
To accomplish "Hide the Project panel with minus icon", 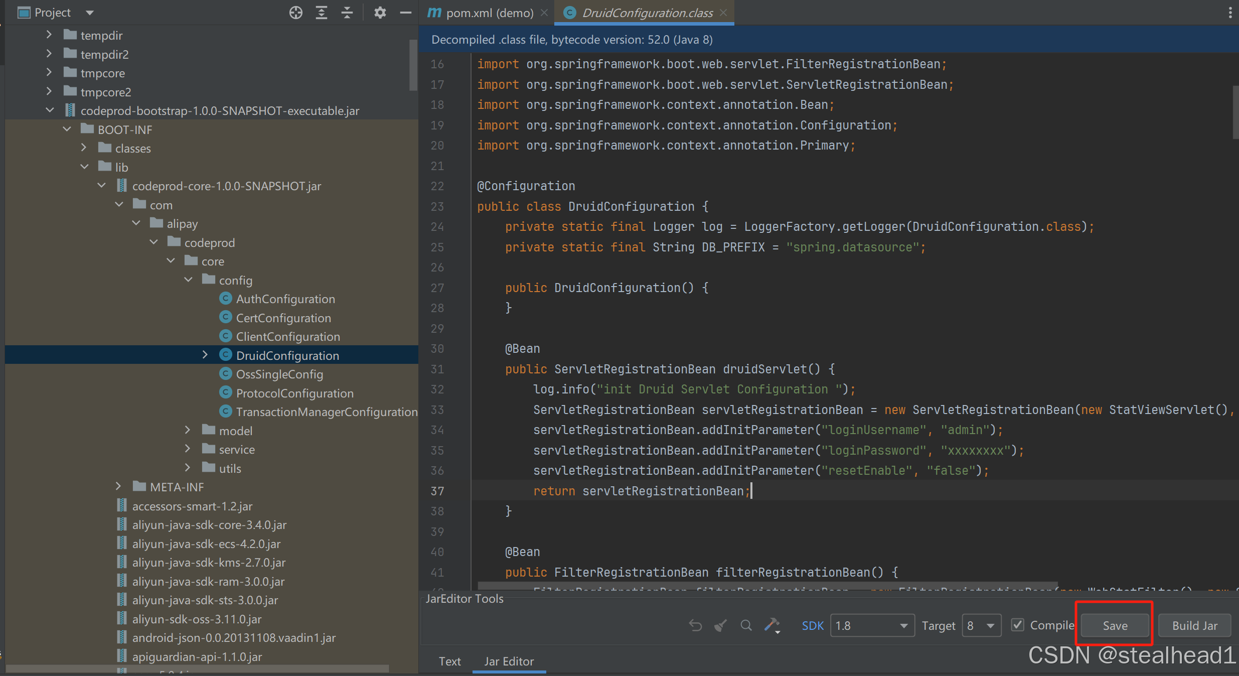I will click(x=406, y=13).
